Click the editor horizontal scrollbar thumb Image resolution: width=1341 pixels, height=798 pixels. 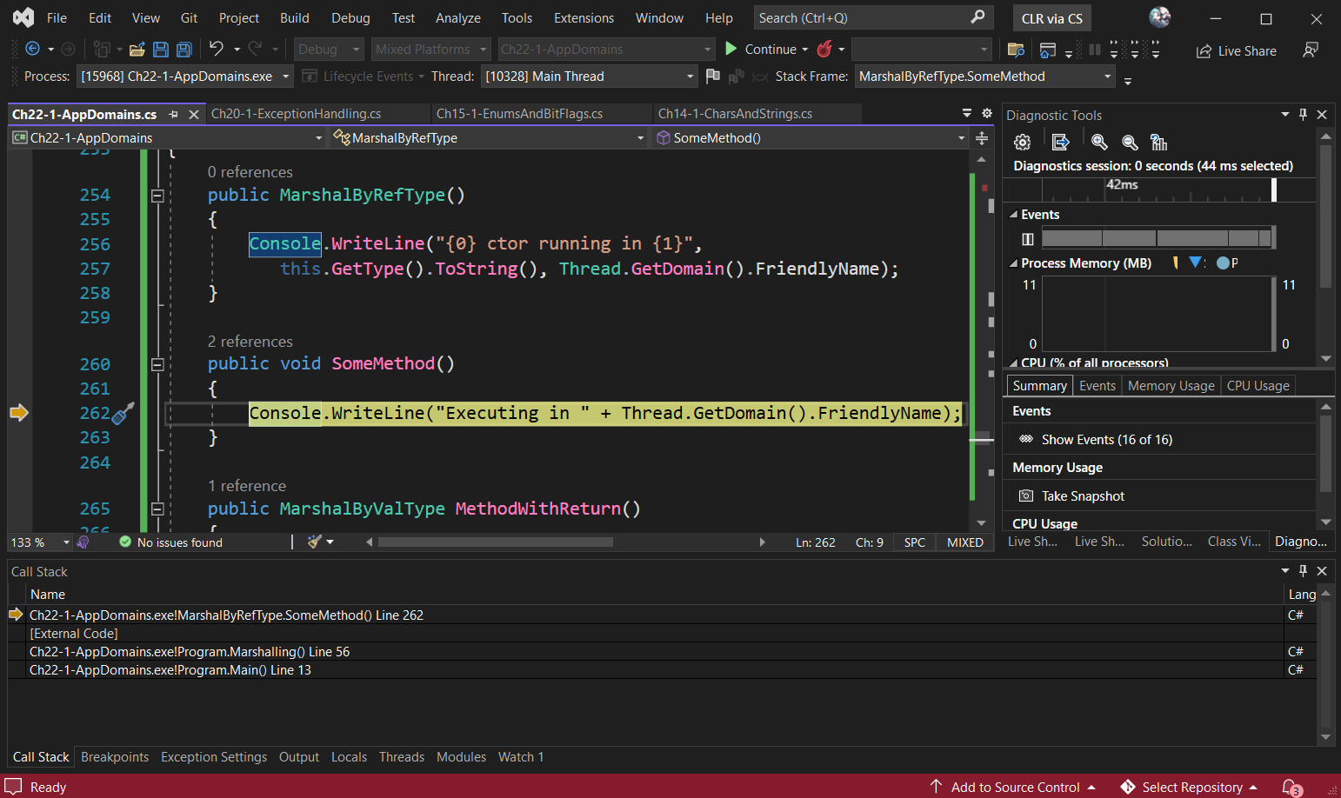(x=496, y=542)
